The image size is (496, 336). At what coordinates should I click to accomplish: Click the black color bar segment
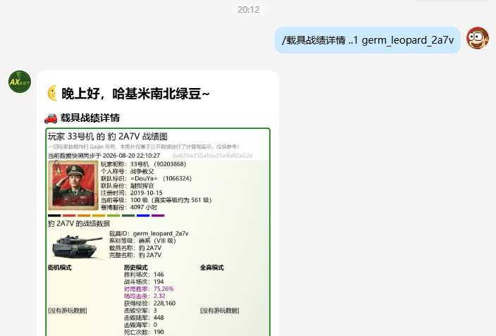(54, 216)
